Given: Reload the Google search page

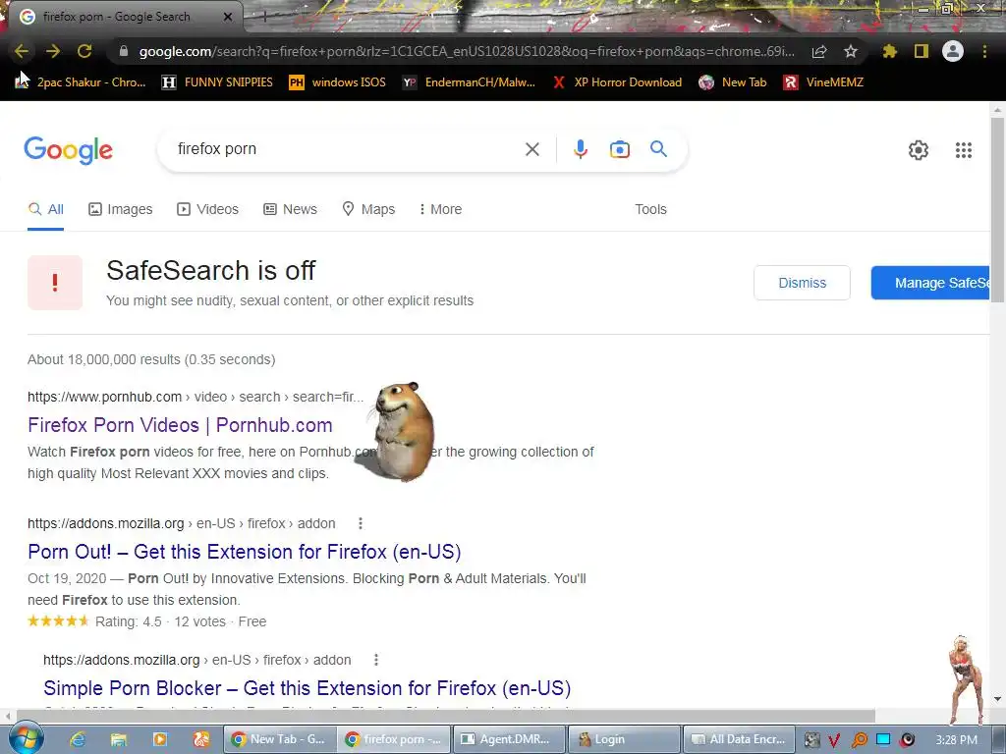Looking at the screenshot, I should pyautogui.click(x=84, y=51).
